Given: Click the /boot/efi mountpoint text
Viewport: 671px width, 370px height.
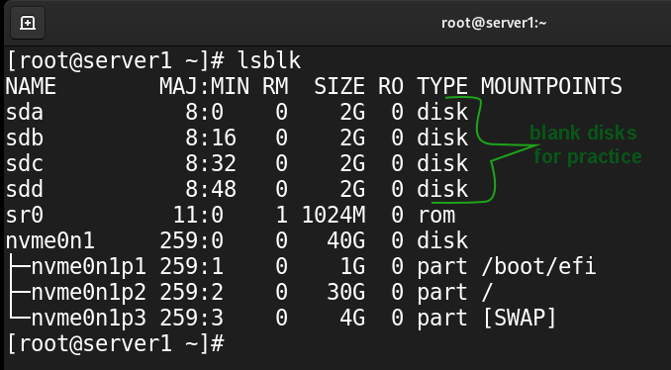Looking at the screenshot, I should pyautogui.click(x=538, y=266).
